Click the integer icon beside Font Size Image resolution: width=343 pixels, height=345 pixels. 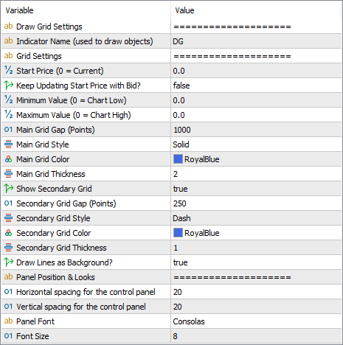point(8,336)
